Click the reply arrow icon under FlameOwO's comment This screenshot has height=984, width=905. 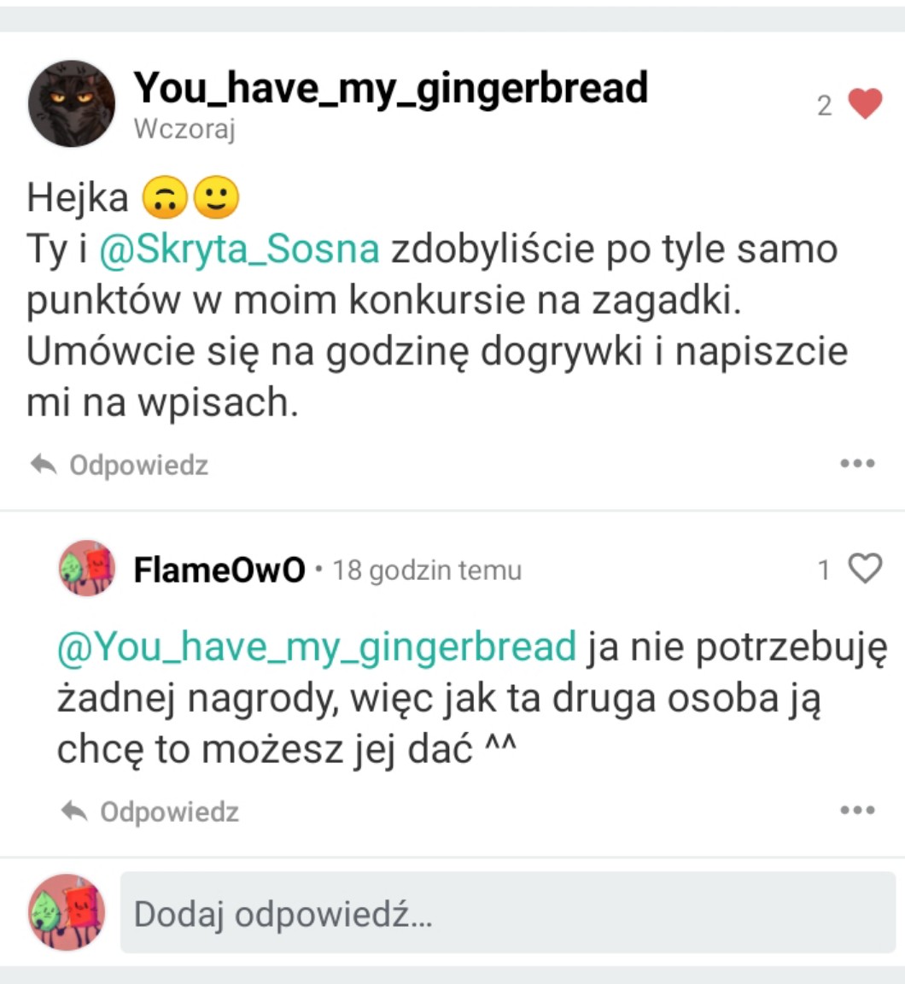(74, 811)
